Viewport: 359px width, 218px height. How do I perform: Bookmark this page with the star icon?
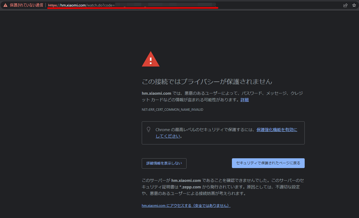point(354,5)
